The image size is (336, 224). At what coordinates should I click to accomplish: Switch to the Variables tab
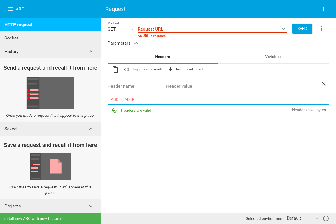pos(274,57)
